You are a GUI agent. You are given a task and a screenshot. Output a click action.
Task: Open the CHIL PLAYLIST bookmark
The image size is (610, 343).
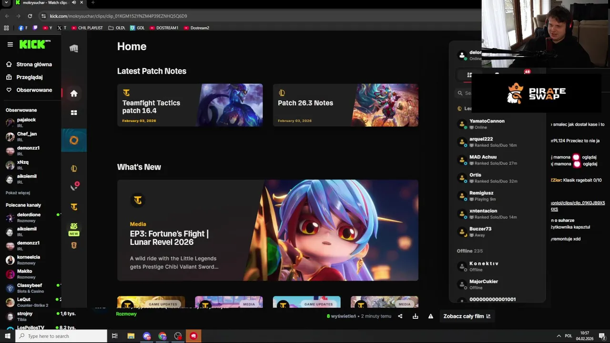tap(87, 28)
